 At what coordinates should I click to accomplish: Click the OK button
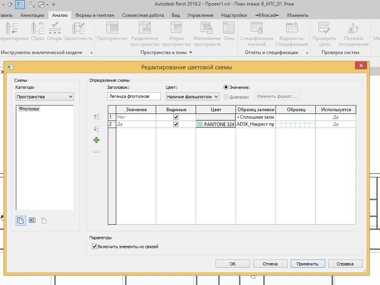click(x=232, y=264)
